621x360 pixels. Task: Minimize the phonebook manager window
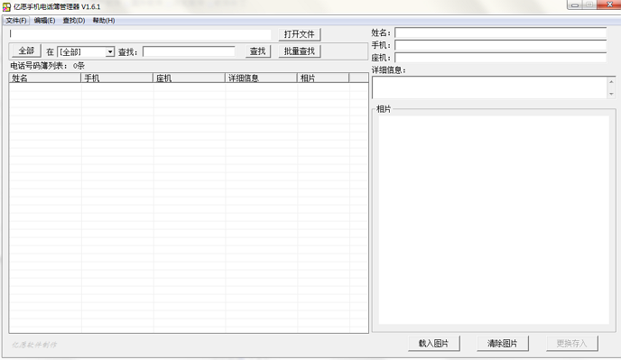tap(575, 5)
